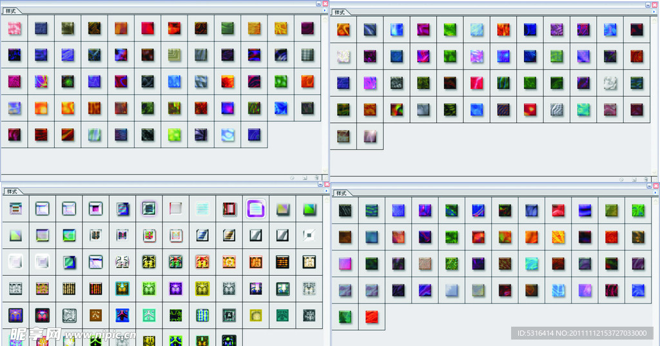This screenshot has height=346, width=660.
Task: Click the scroll-down arrow of the top-left panel
Action: [x=325, y=171]
